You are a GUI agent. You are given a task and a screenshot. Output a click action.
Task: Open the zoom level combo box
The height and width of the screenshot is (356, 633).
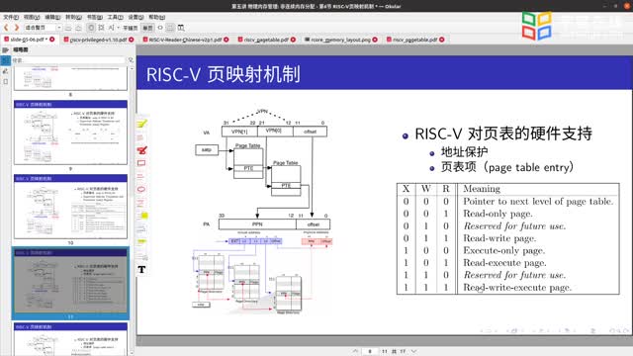44,28
